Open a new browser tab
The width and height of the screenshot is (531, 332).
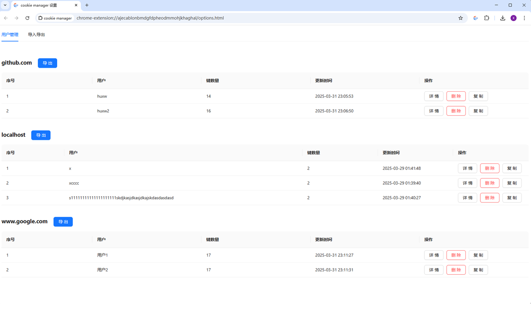coord(87,5)
